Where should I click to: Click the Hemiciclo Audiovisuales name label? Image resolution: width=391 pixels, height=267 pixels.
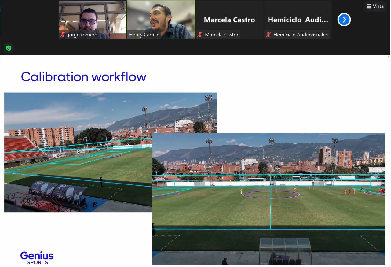point(301,35)
